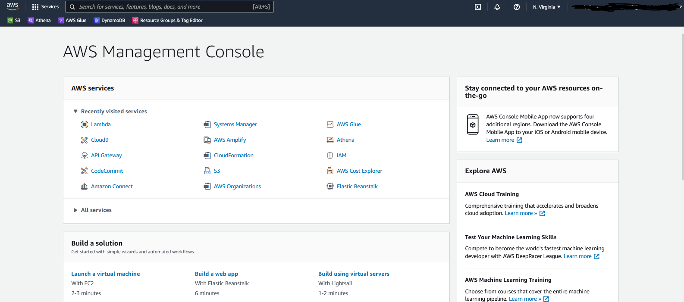Viewport: 684px width, 302px height.
Task: Click Launch a virtual machine link
Action: coord(106,274)
